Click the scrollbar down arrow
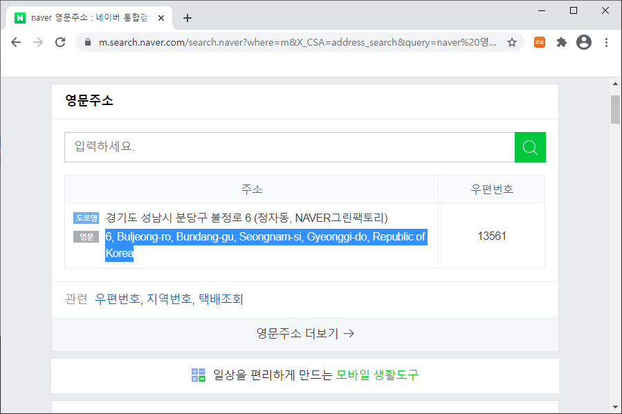 click(615, 407)
